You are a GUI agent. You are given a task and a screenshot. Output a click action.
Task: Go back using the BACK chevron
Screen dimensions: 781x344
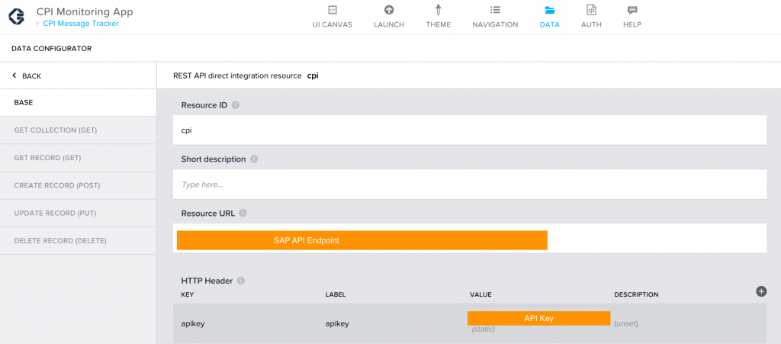pos(14,76)
